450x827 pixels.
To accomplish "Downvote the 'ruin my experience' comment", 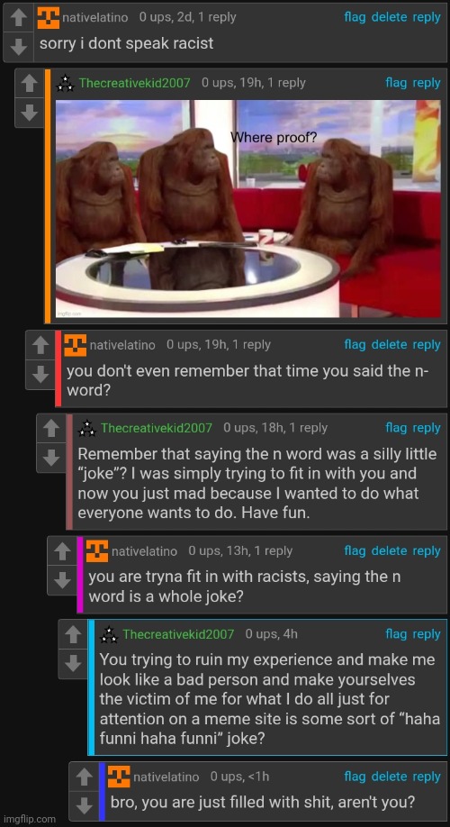I will pyautogui.click(x=73, y=663).
